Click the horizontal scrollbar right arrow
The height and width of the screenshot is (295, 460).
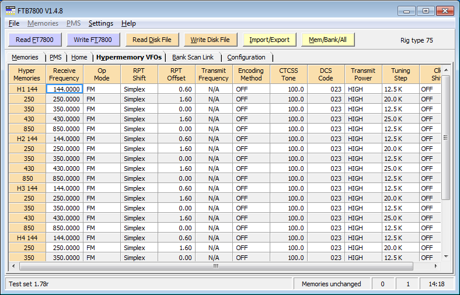[436, 266]
